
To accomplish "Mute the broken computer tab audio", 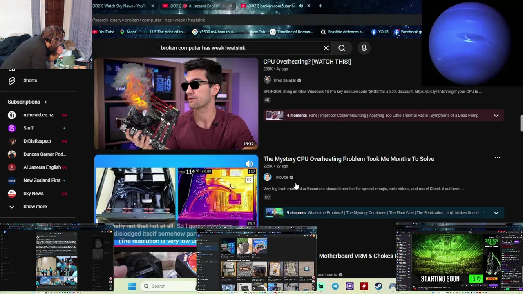I will 301,6.
